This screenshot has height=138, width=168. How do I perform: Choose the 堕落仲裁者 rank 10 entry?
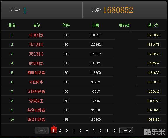tap(36, 120)
